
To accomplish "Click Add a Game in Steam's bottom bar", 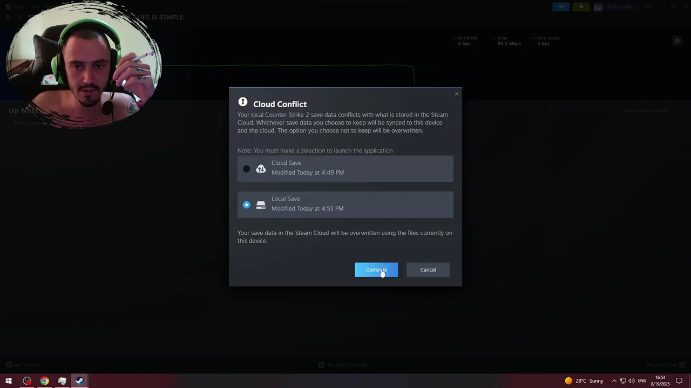I will coord(23,365).
